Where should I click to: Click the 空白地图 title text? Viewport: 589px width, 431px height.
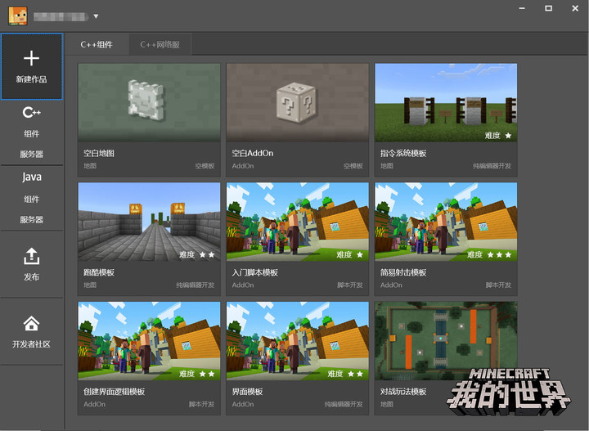pyautogui.click(x=99, y=153)
